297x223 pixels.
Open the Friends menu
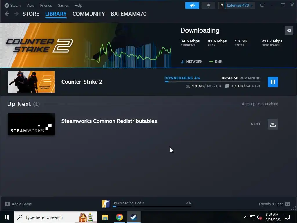[x=46, y=5]
